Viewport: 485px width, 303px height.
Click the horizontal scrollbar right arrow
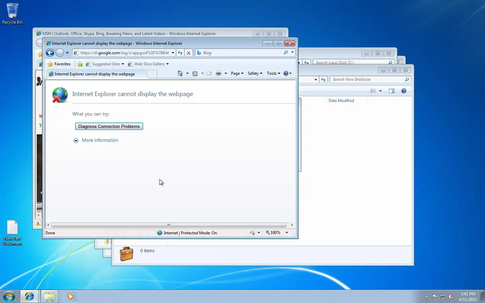[x=292, y=225]
